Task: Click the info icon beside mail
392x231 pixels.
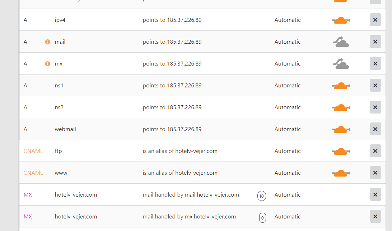Action: [47, 42]
